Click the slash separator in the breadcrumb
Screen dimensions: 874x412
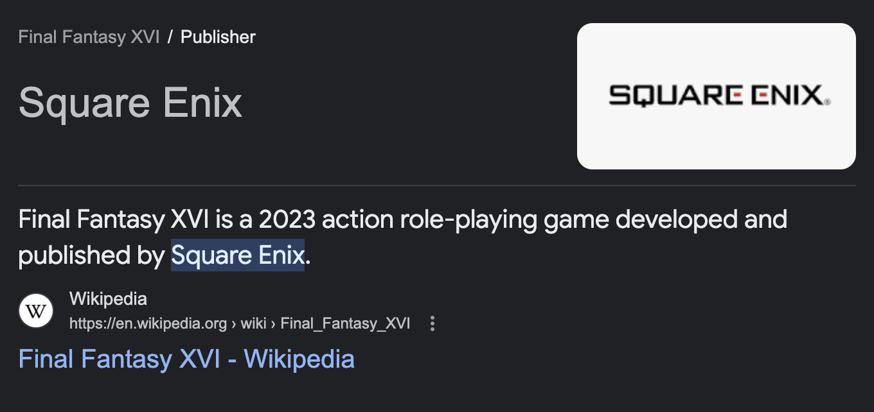[x=170, y=37]
